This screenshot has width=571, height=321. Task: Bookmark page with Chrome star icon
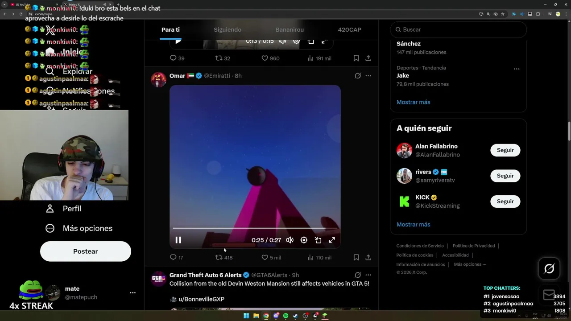click(x=503, y=14)
